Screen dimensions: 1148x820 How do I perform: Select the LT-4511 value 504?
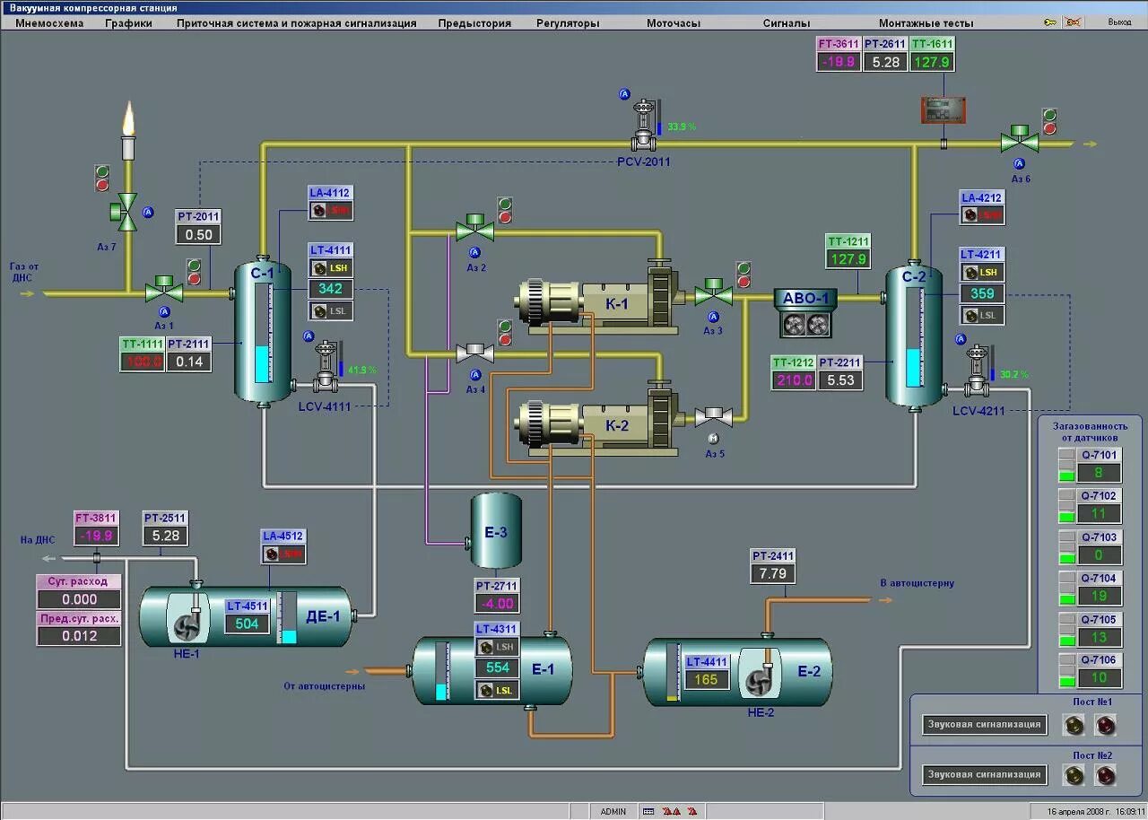click(x=247, y=624)
